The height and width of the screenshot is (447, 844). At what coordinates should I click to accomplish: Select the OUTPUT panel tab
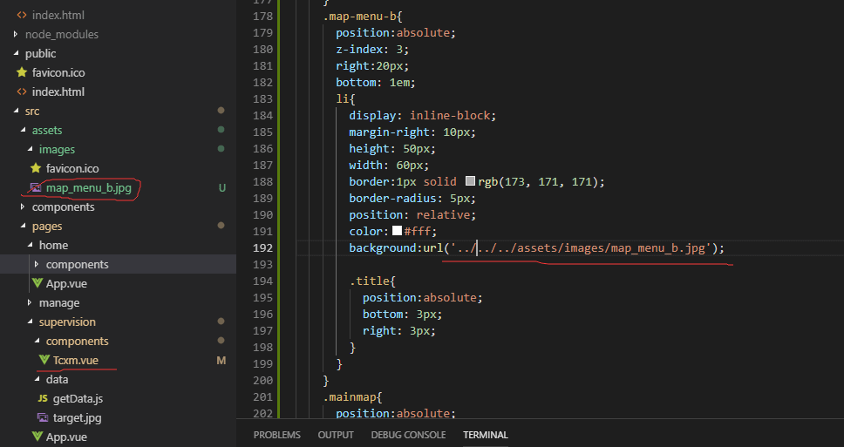tap(336, 435)
